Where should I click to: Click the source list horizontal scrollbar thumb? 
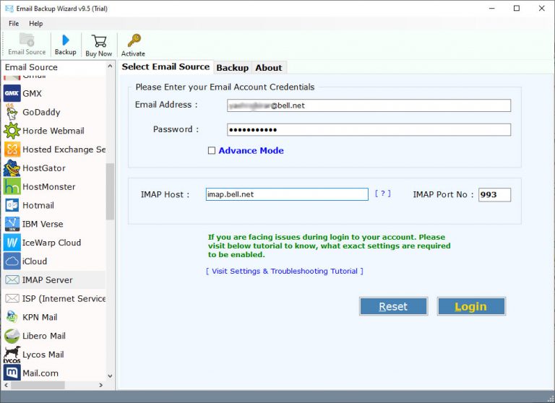38,385
